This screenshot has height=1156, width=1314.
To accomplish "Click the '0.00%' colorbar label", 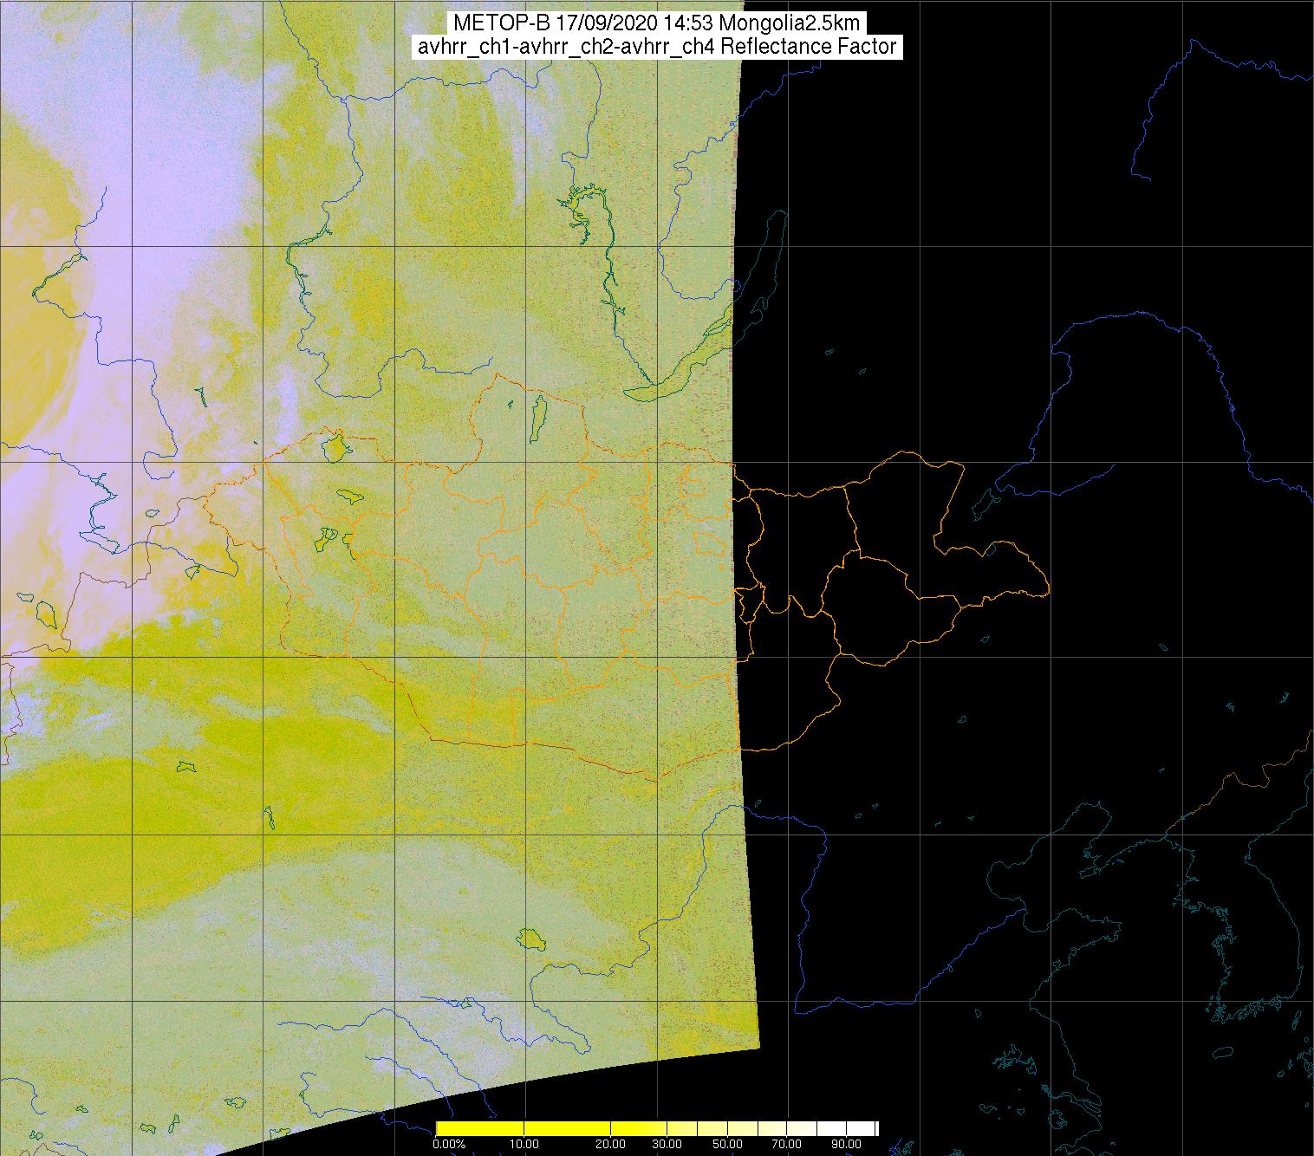I will pos(449,1144).
